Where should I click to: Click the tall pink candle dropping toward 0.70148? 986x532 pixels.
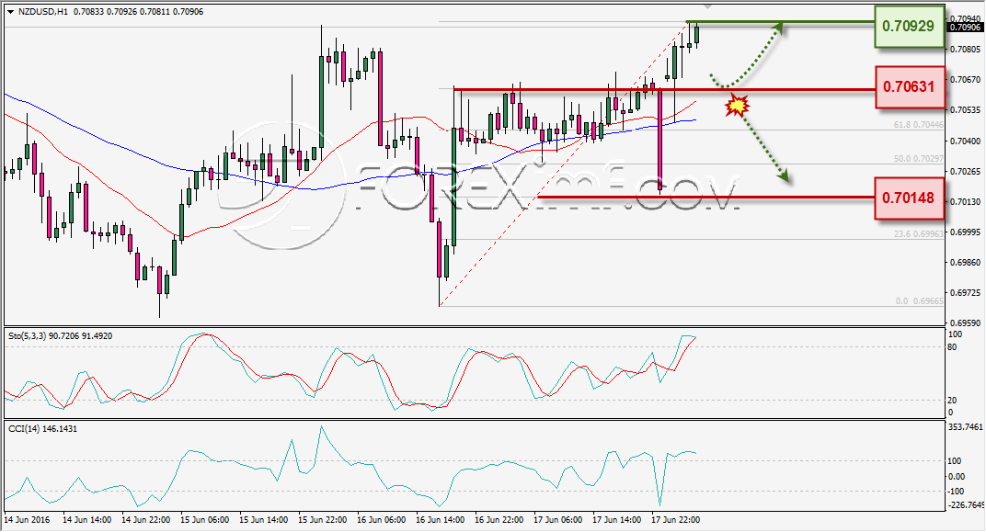pos(660,140)
